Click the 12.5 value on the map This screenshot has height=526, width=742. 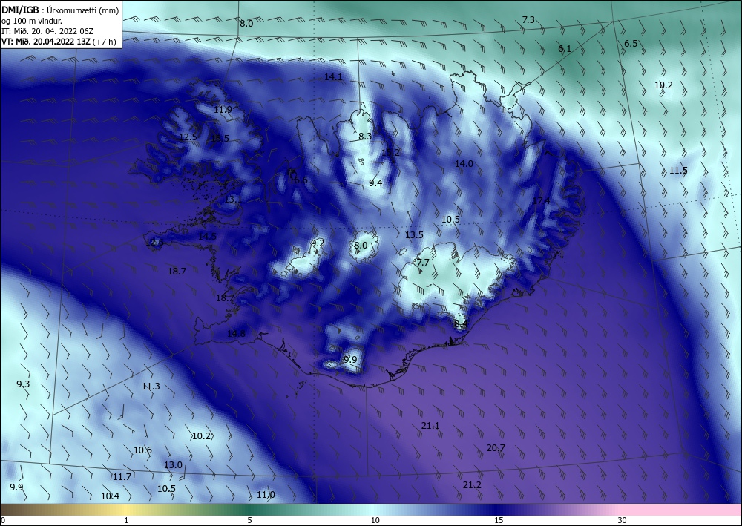(x=188, y=137)
